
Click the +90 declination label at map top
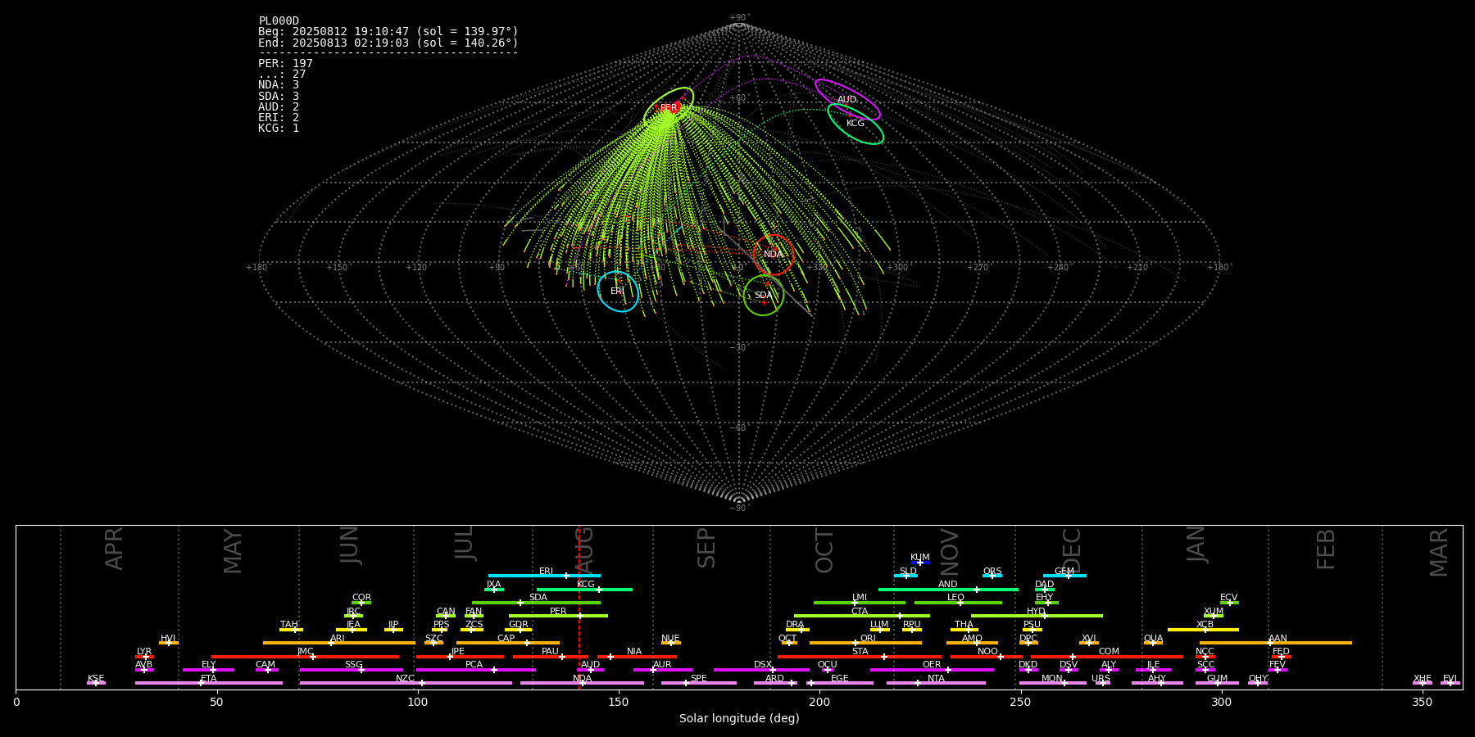click(738, 18)
